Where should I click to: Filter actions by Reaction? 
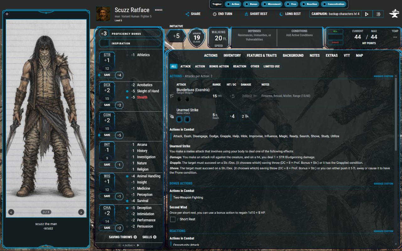click(x=240, y=67)
